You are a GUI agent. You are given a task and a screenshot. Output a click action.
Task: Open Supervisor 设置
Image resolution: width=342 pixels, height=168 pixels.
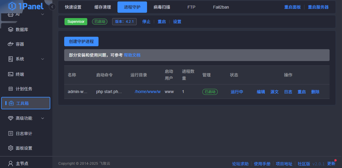pos(177,22)
